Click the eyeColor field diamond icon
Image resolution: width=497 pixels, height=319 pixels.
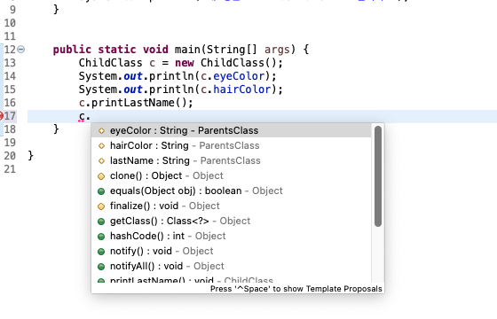pyautogui.click(x=101, y=131)
